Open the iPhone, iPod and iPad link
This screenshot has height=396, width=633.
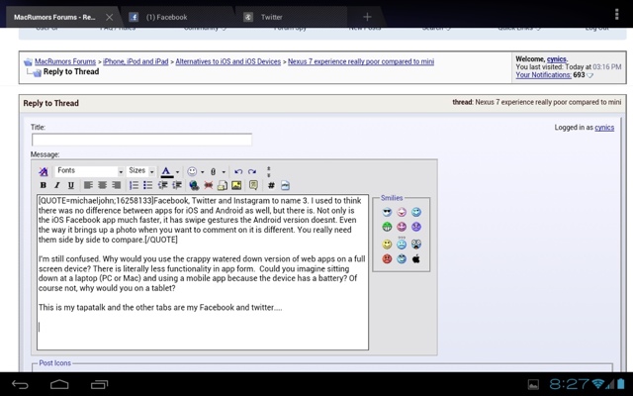click(x=136, y=61)
